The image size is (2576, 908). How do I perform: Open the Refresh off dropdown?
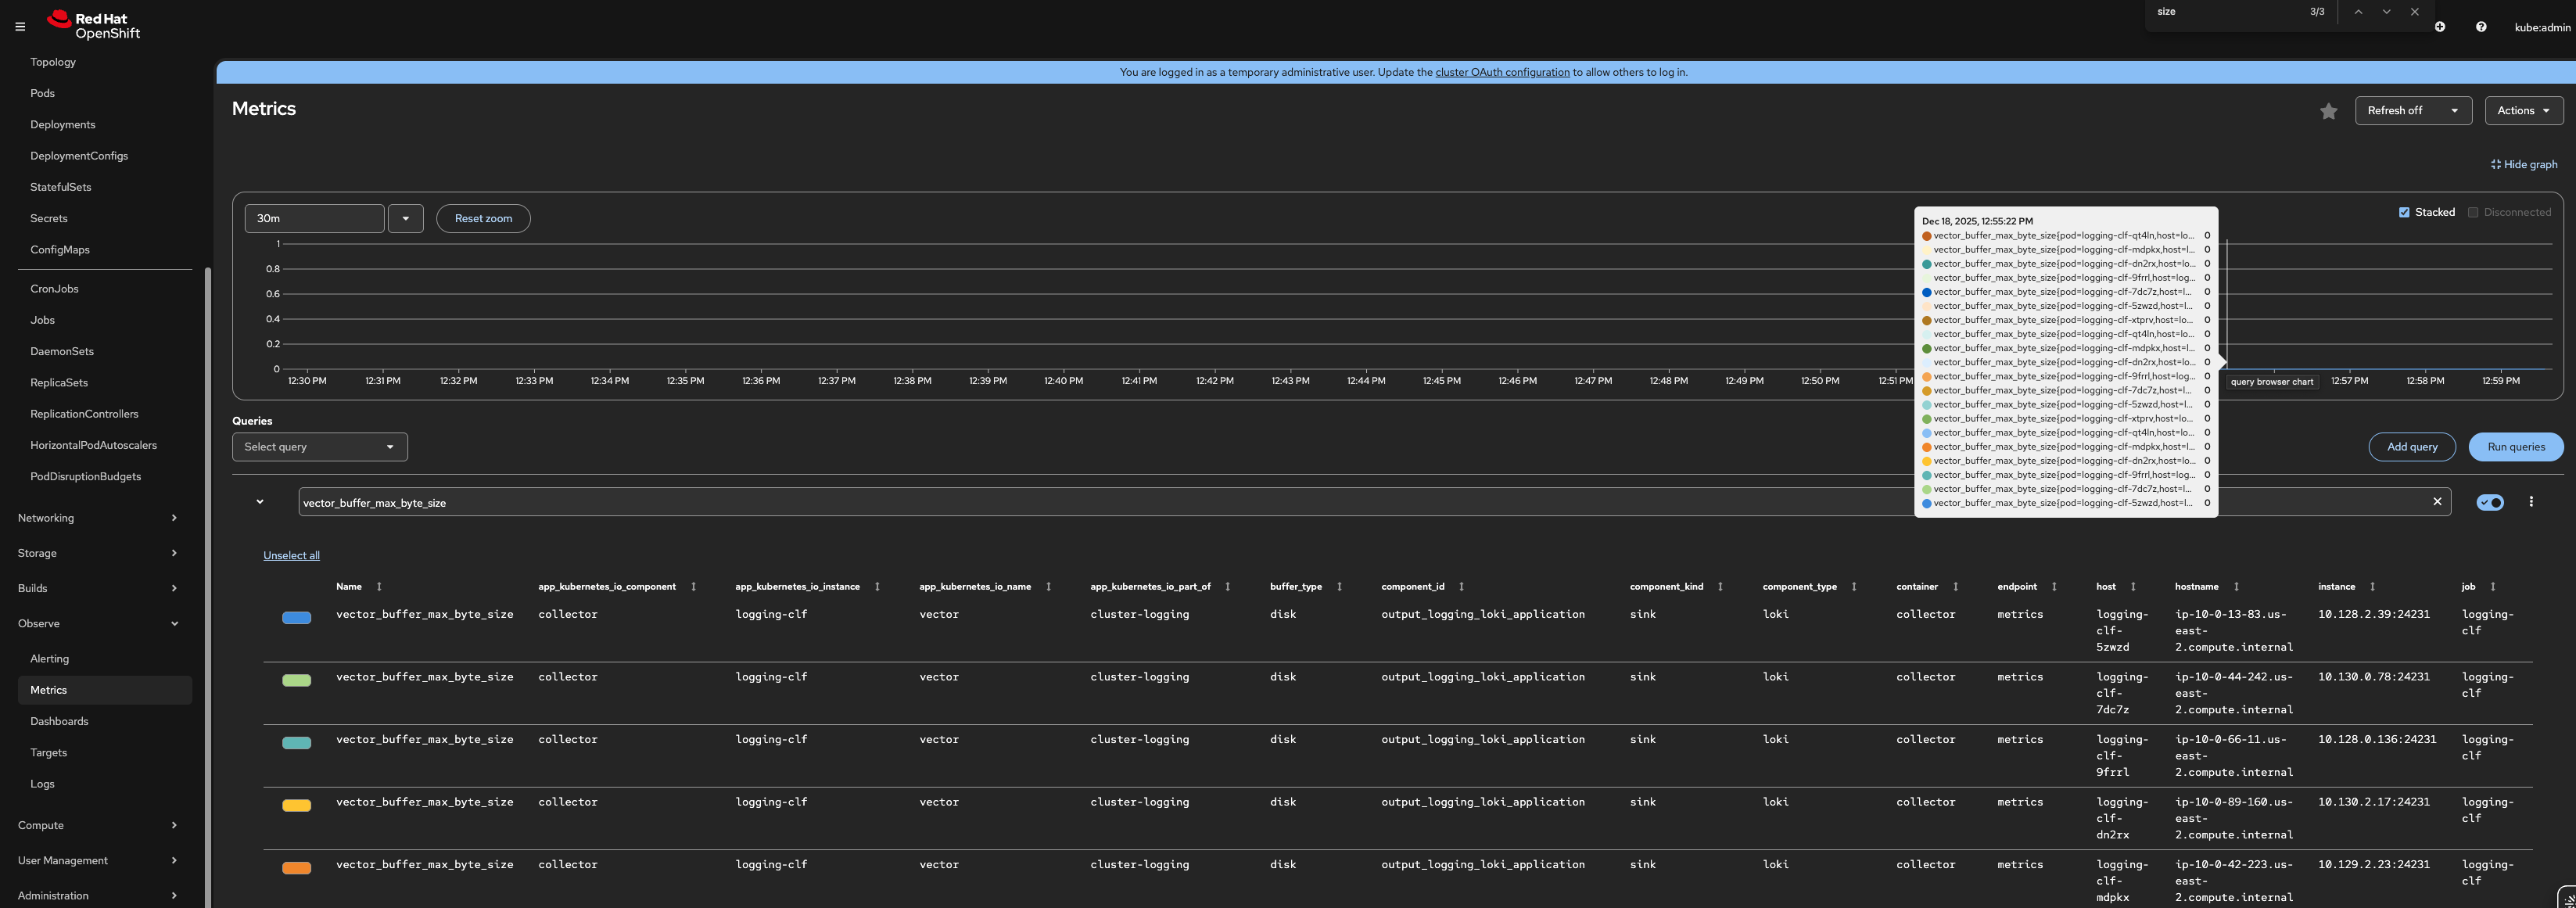[2412, 111]
